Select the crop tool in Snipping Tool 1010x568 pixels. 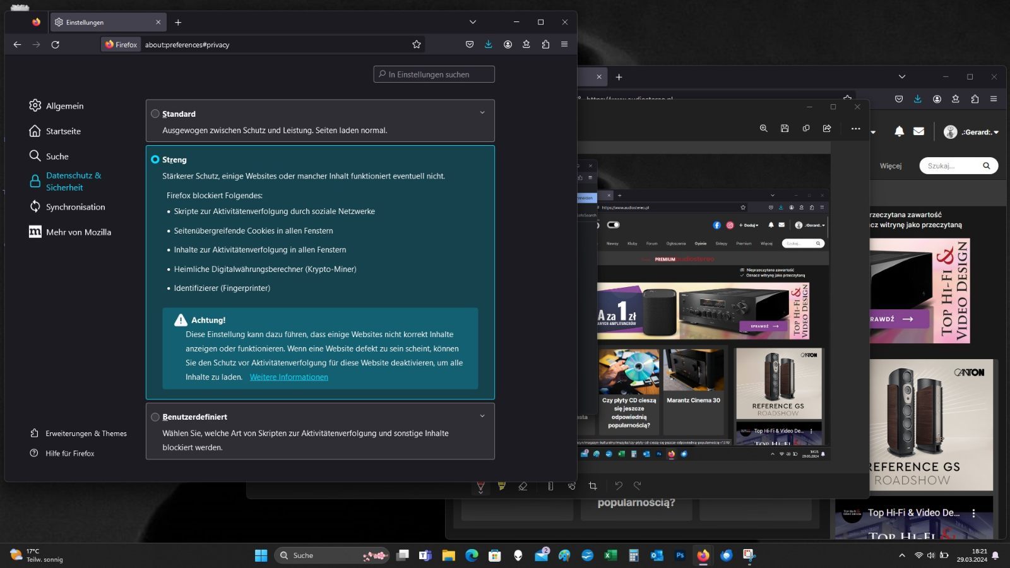pyautogui.click(x=593, y=486)
